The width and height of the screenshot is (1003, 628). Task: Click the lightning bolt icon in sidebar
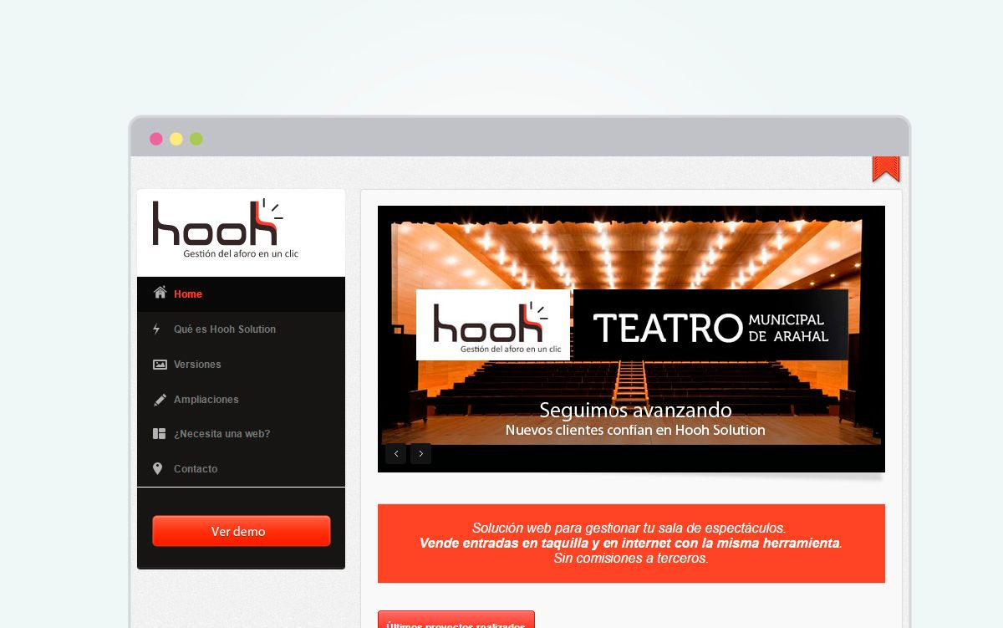[157, 329]
